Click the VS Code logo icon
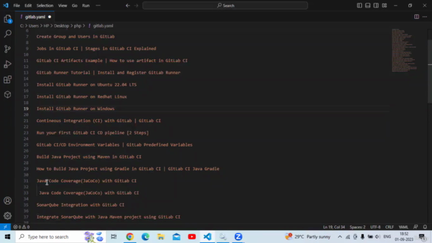Screen dimensions: 432x243 pyautogui.click(x=6, y=5)
